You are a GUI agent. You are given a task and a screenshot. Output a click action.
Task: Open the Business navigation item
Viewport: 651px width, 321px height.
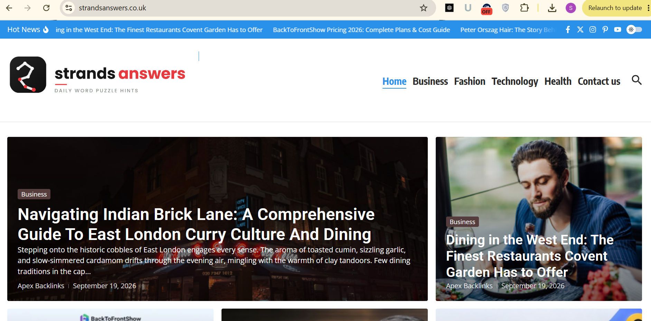(x=430, y=81)
